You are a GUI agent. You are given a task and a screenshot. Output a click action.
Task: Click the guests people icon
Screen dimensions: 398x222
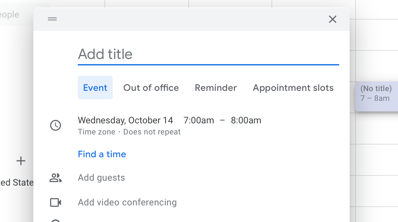(x=55, y=178)
